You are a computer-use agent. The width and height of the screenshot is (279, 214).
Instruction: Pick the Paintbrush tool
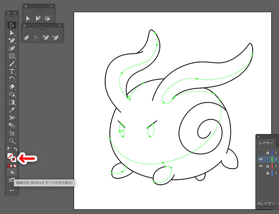pyautogui.click(x=12, y=64)
